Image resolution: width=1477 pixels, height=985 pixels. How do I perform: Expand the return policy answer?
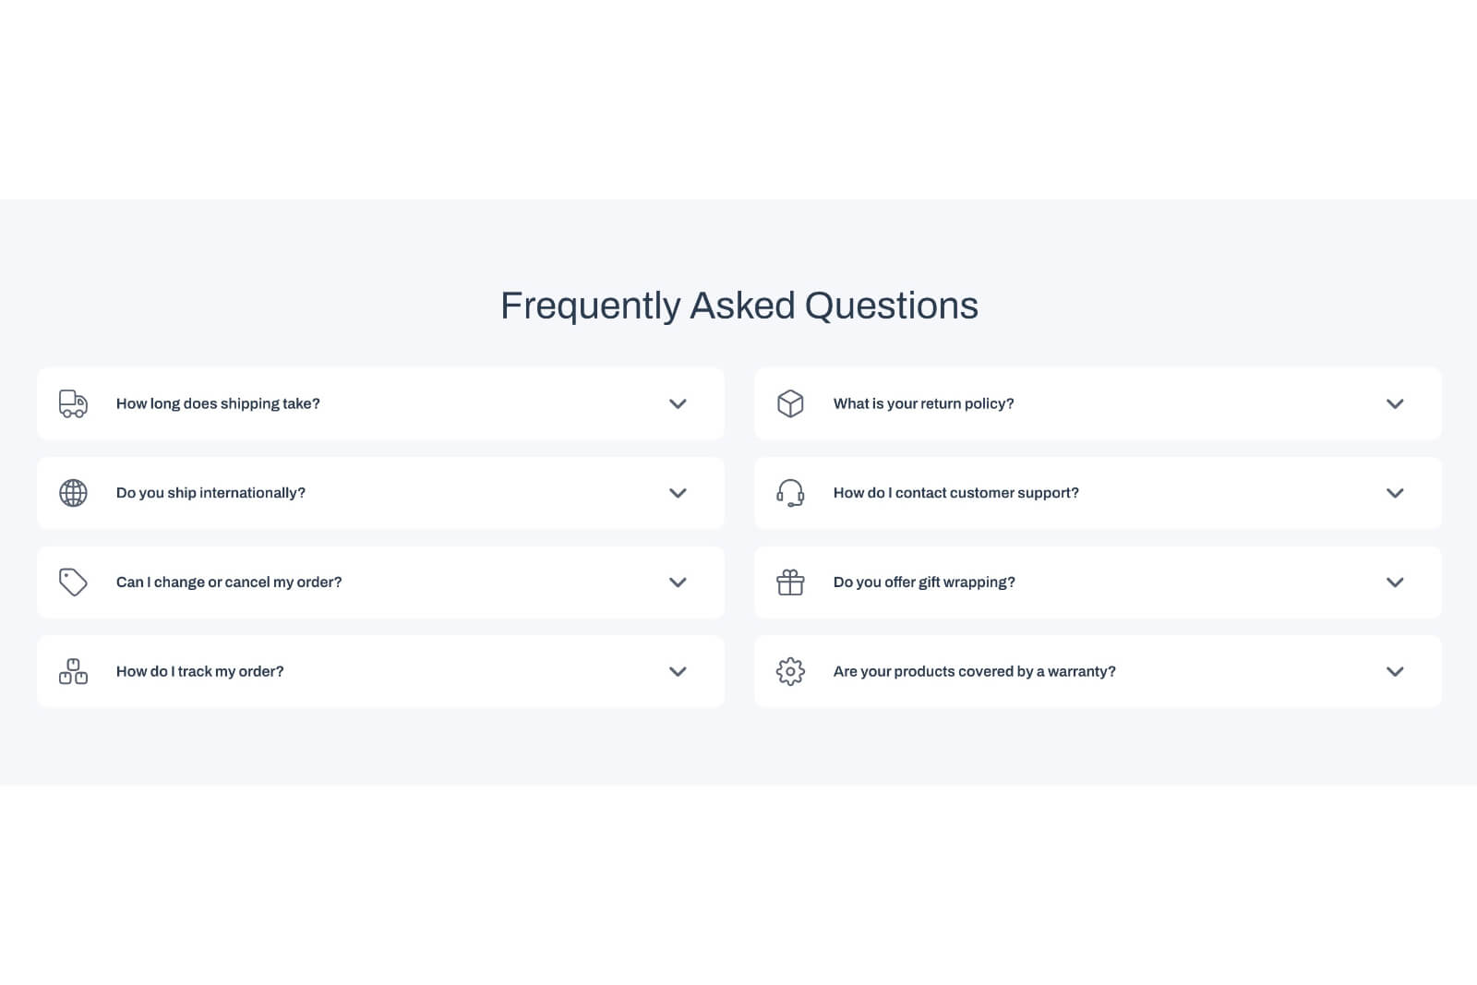click(1395, 403)
